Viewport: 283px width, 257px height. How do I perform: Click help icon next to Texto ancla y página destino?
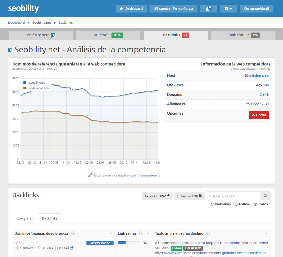pos(208,233)
